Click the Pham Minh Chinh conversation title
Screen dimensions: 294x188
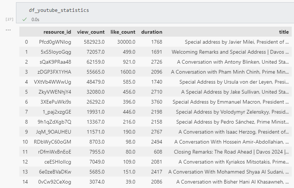(x=230, y=72)
